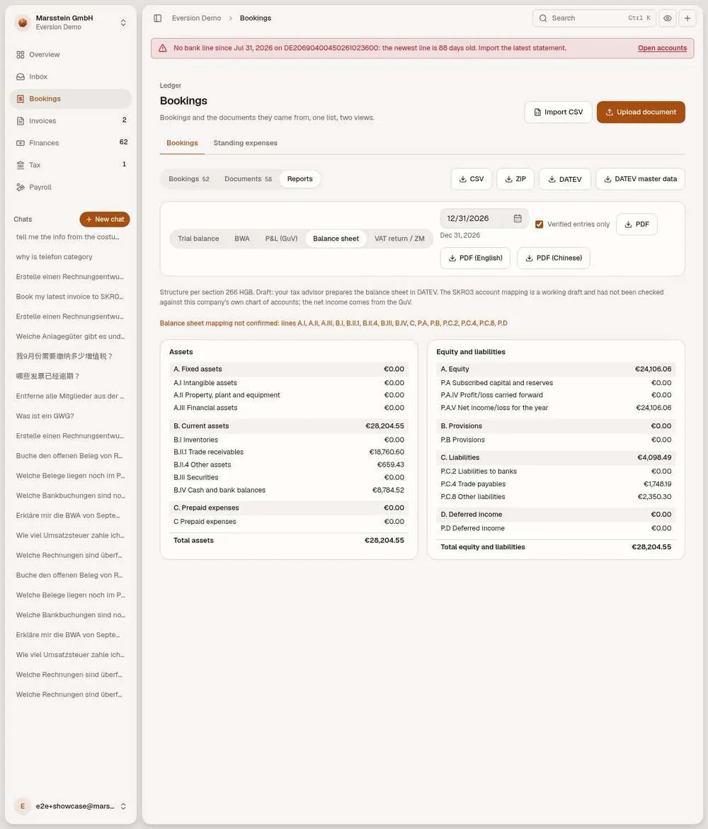The image size is (708, 829).
Task: Click the Invoices badge count 2
Action: (x=125, y=120)
